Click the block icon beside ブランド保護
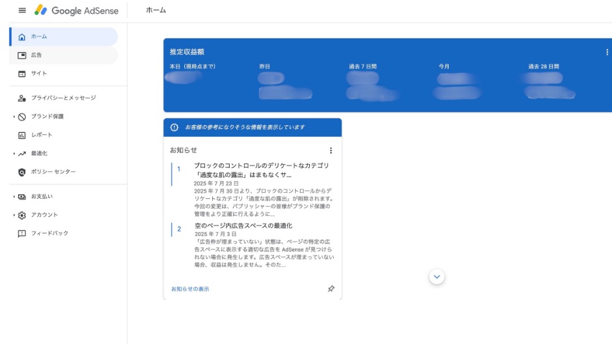 [x=22, y=117]
